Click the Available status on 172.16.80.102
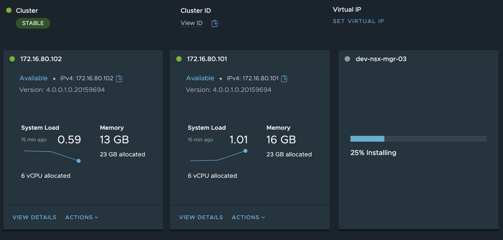This screenshot has width=503, height=240. point(34,78)
